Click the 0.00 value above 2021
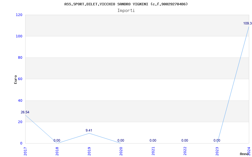This screenshot has width=252, height=157. point(153,140)
